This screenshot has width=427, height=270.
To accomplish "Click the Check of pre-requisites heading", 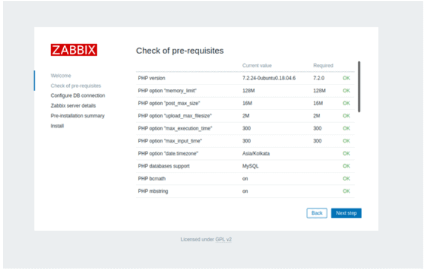I will (x=180, y=50).
